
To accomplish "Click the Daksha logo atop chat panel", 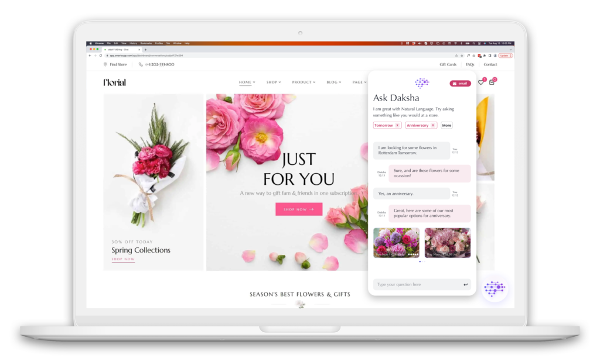I will (422, 83).
